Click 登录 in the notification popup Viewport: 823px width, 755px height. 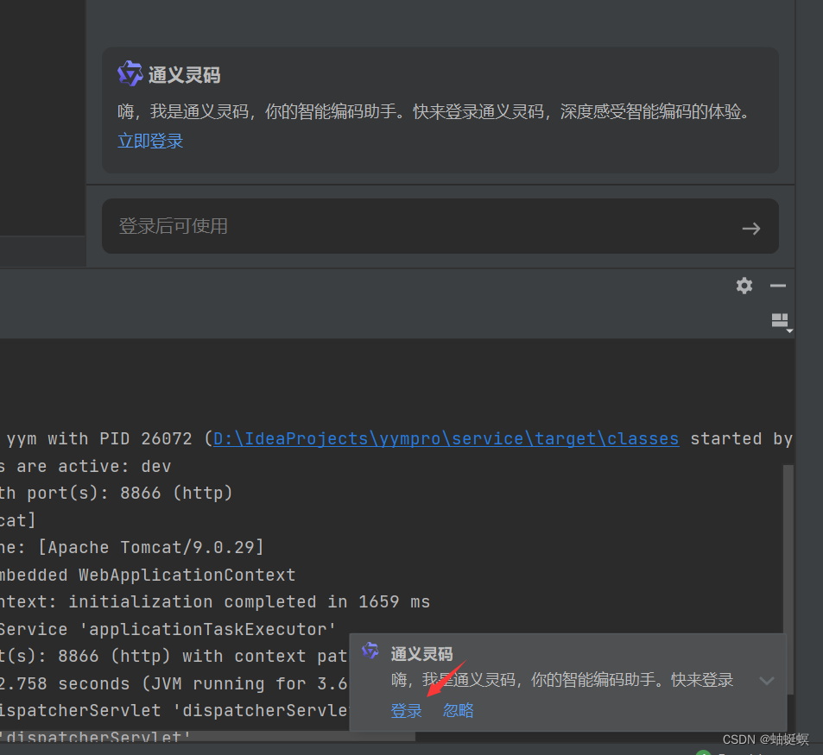406,710
